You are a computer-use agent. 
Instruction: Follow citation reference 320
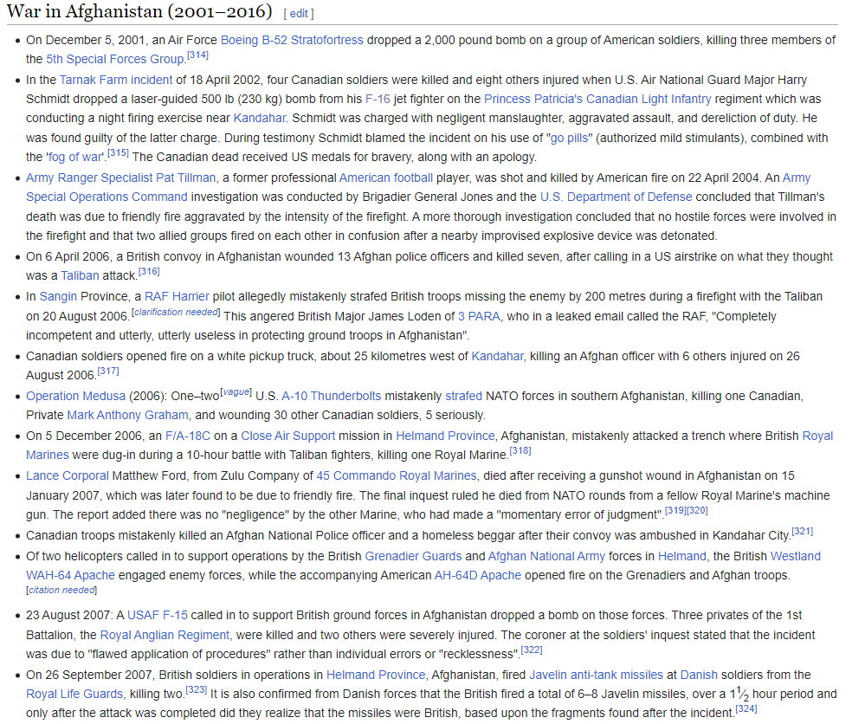pyautogui.click(x=697, y=510)
